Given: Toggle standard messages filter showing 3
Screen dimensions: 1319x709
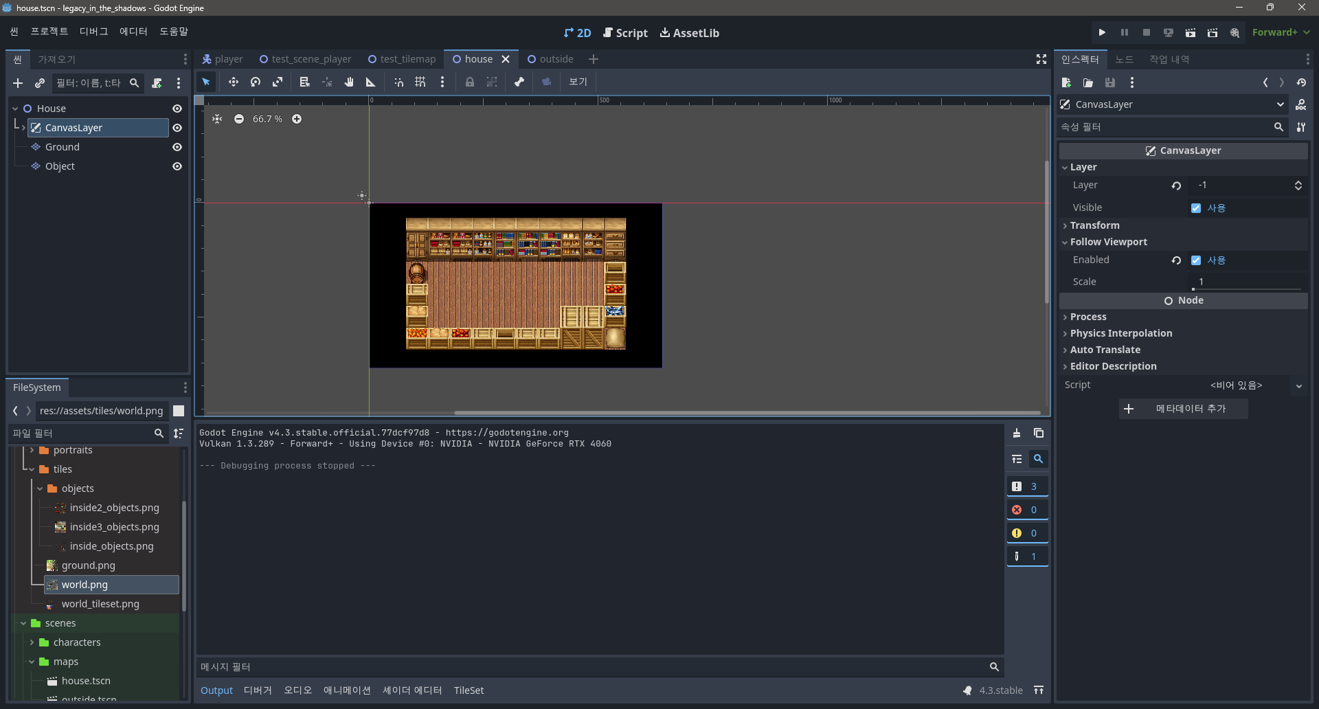Looking at the screenshot, I should point(1027,486).
